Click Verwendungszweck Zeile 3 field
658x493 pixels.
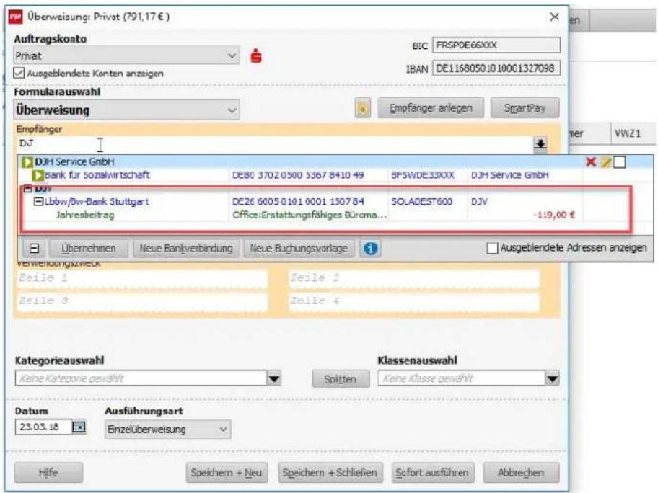(142, 301)
